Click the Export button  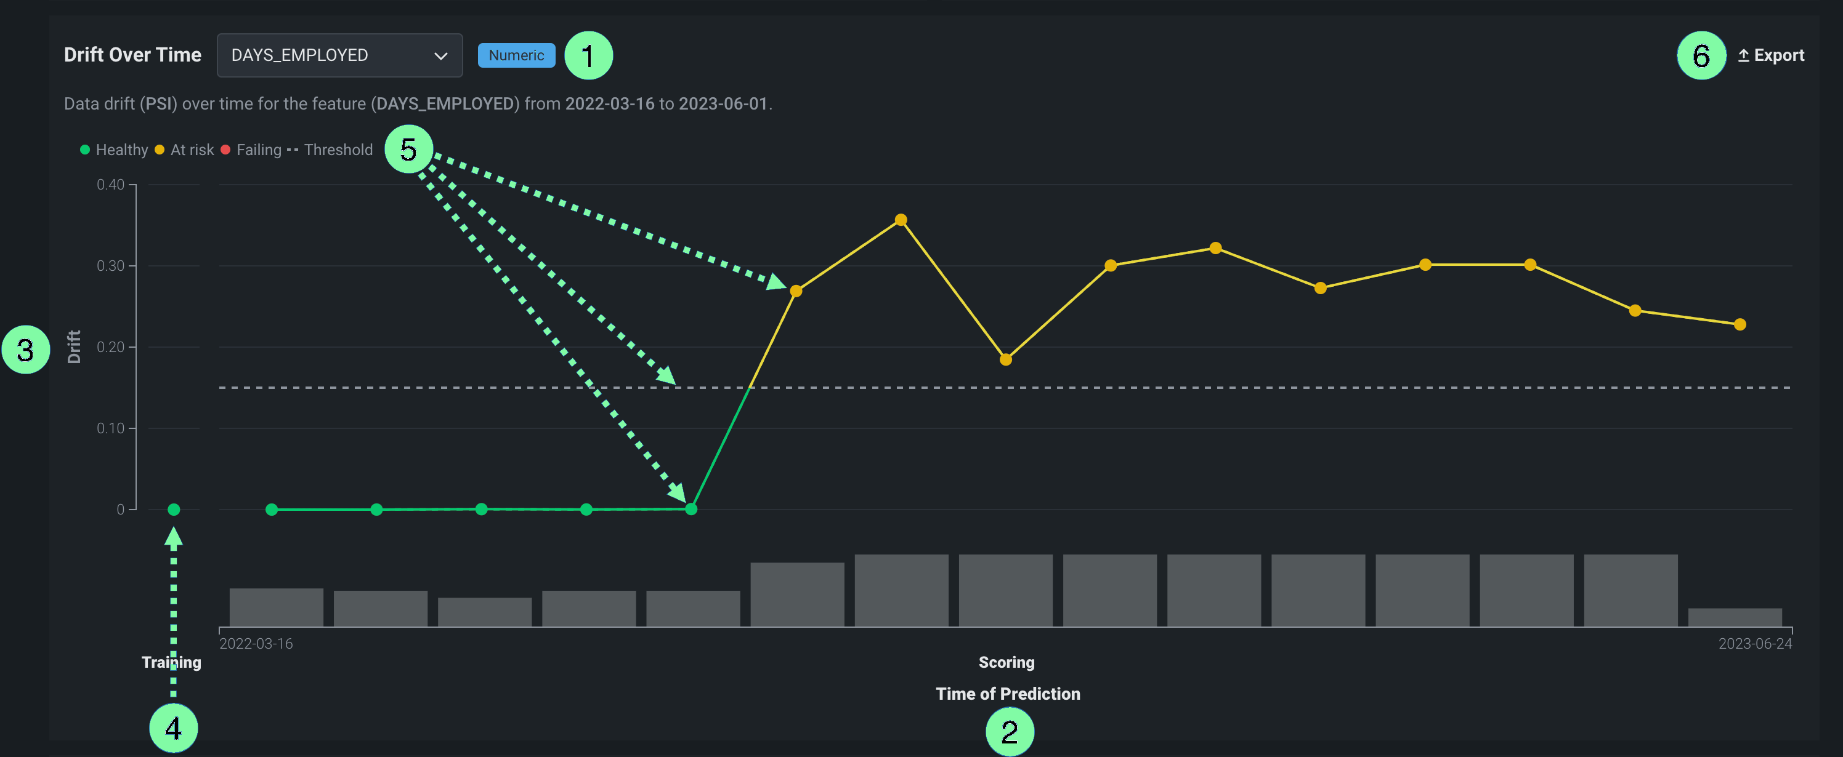click(1771, 55)
